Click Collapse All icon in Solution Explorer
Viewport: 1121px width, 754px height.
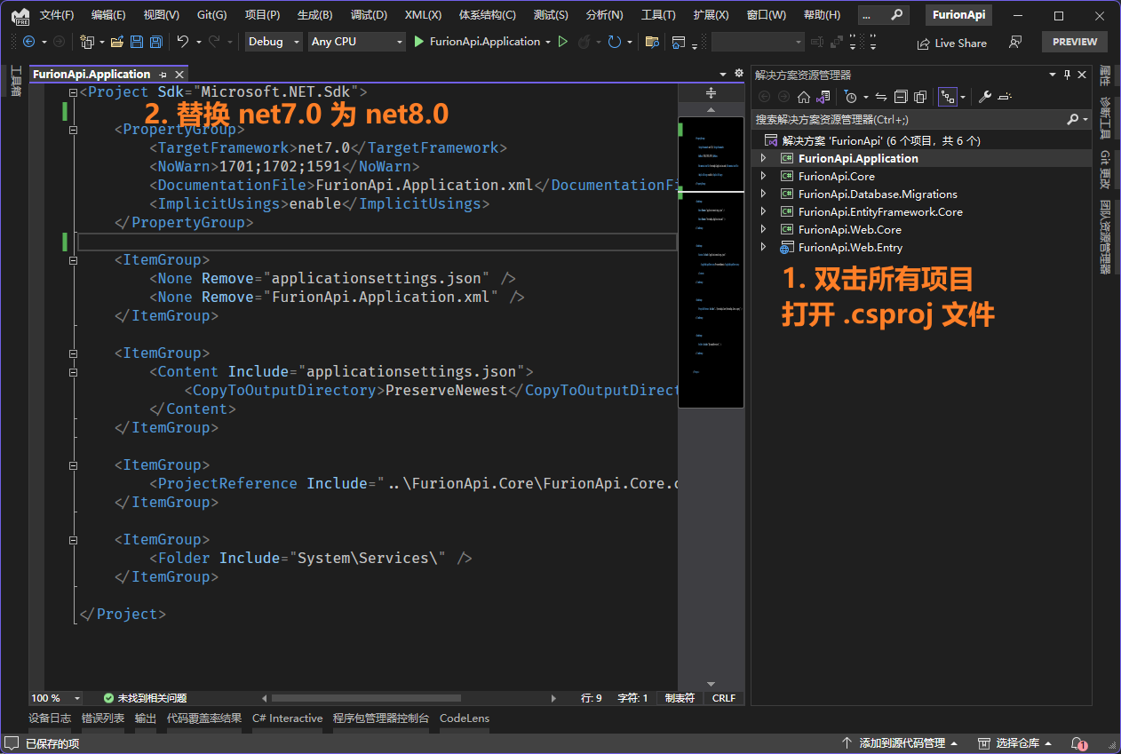coord(901,97)
